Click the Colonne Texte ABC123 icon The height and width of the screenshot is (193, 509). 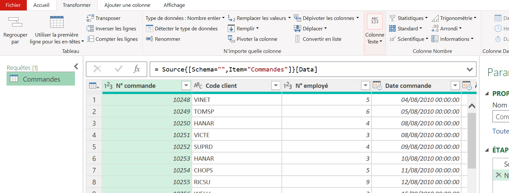point(375,22)
